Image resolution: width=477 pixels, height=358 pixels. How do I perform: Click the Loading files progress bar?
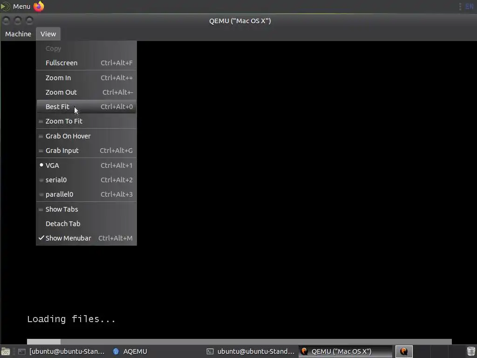[x=239, y=342]
